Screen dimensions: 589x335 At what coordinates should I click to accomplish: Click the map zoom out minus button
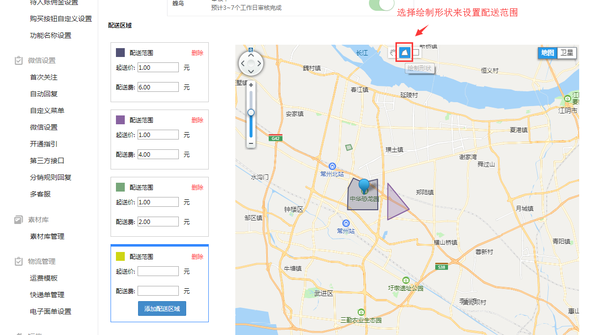(251, 143)
